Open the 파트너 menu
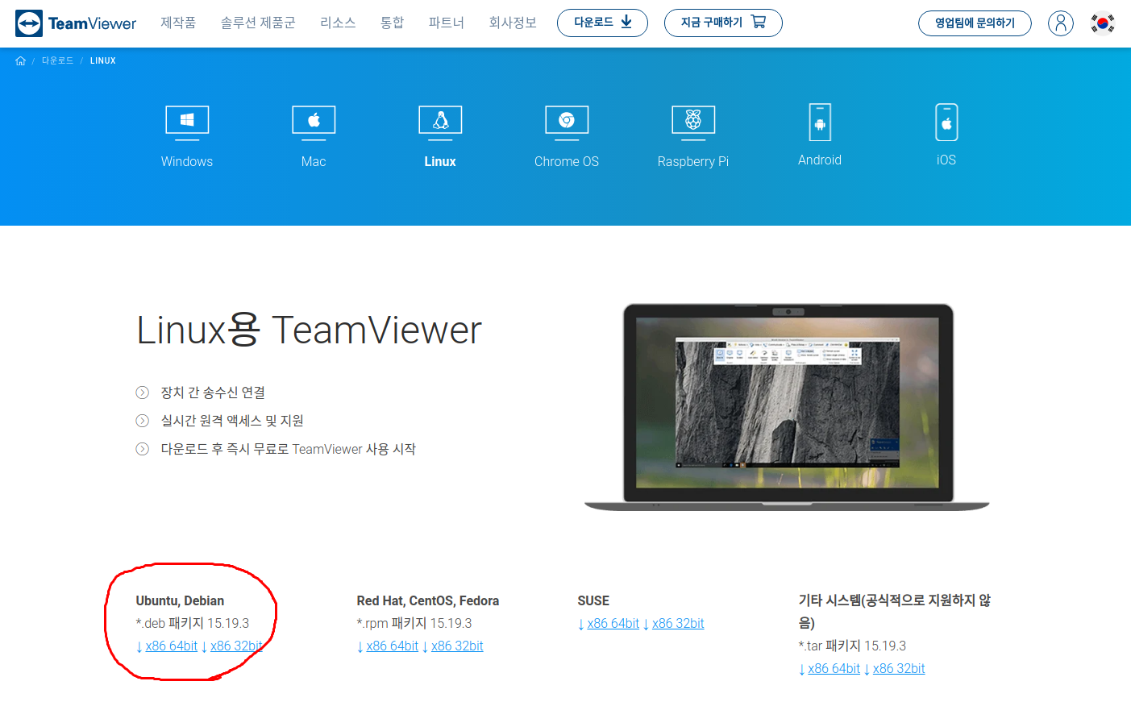 point(447,23)
